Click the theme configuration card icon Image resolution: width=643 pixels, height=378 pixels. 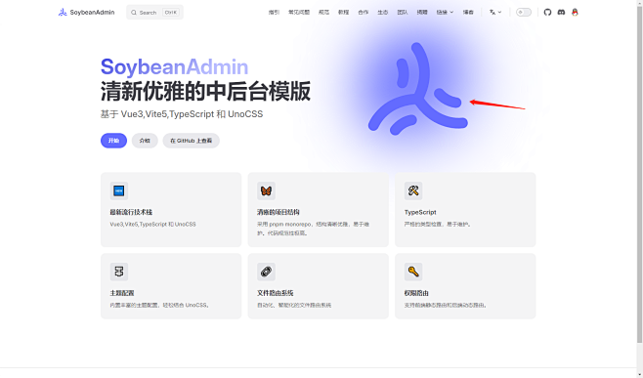119,272
